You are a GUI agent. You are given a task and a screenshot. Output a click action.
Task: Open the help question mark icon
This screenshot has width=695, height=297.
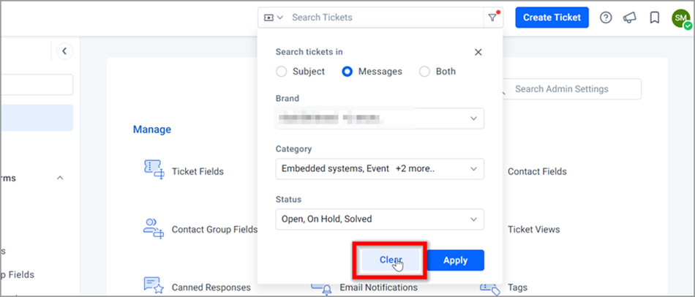coord(606,18)
